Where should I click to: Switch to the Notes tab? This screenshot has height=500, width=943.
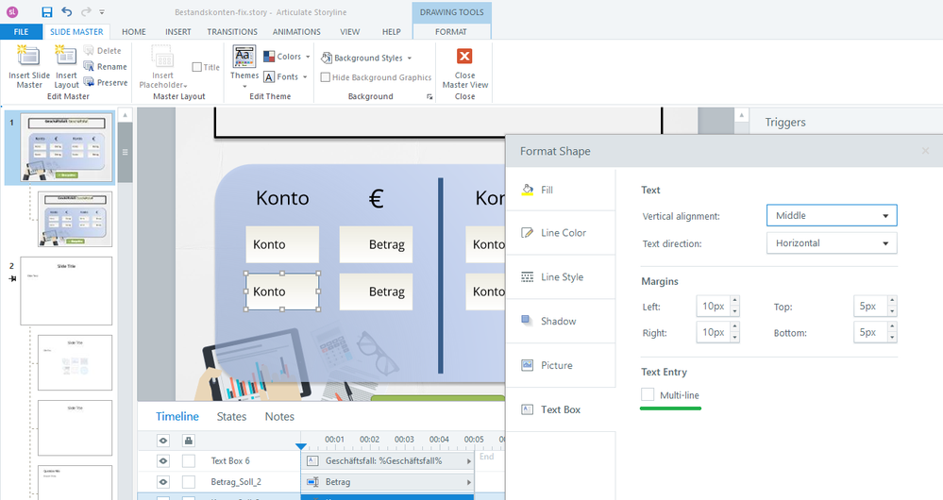[279, 416]
